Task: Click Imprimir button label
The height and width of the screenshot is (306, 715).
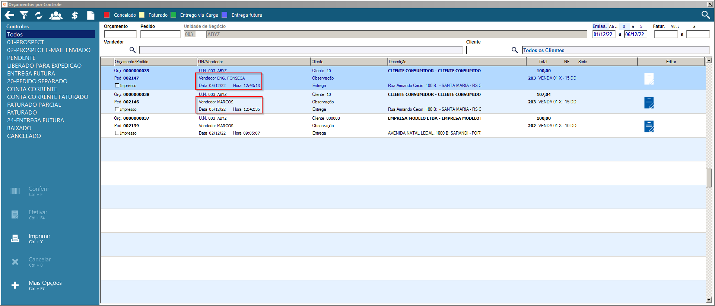Action: (39, 236)
